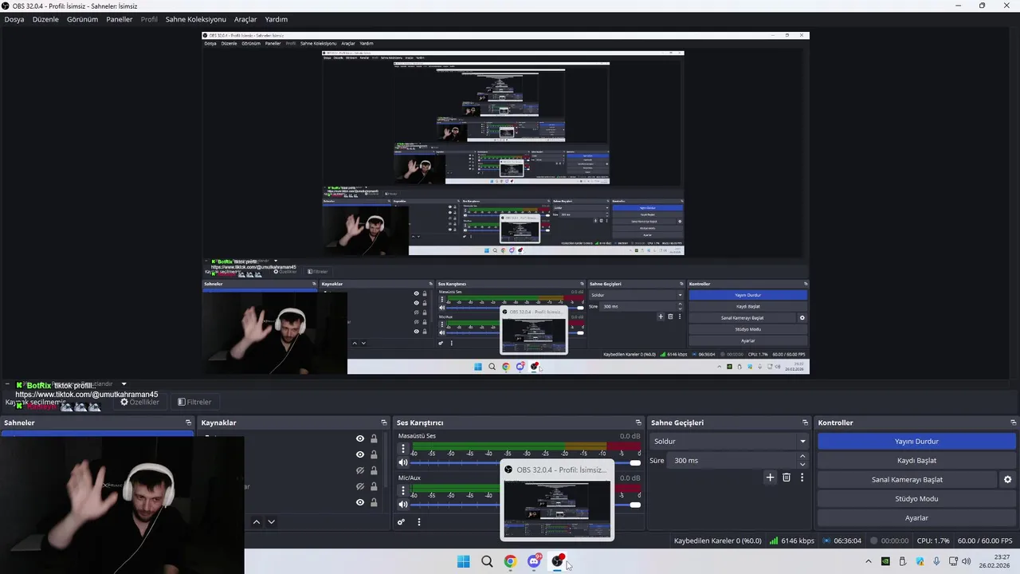The image size is (1020, 574).
Task: Open Mic/Aux three-dot options
Action: pyautogui.click(x=403, y=490)
